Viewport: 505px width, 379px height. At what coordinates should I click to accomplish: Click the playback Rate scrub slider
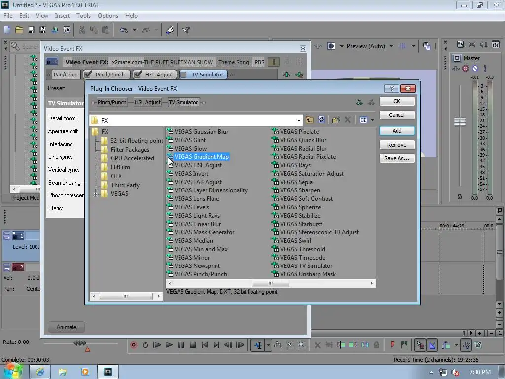[80, 343]
